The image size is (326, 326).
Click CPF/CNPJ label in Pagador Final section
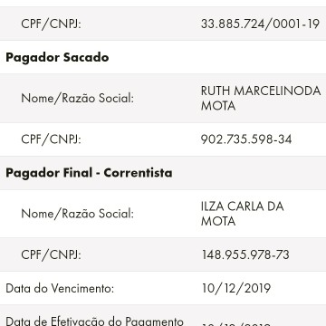[51, 254]
